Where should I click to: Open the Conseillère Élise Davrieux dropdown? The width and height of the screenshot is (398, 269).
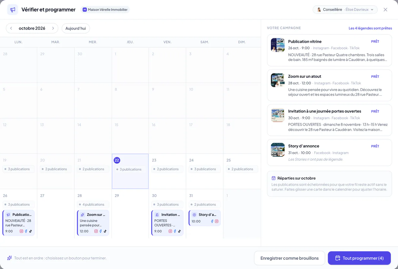pyautogui.click(x=345, y=10)
